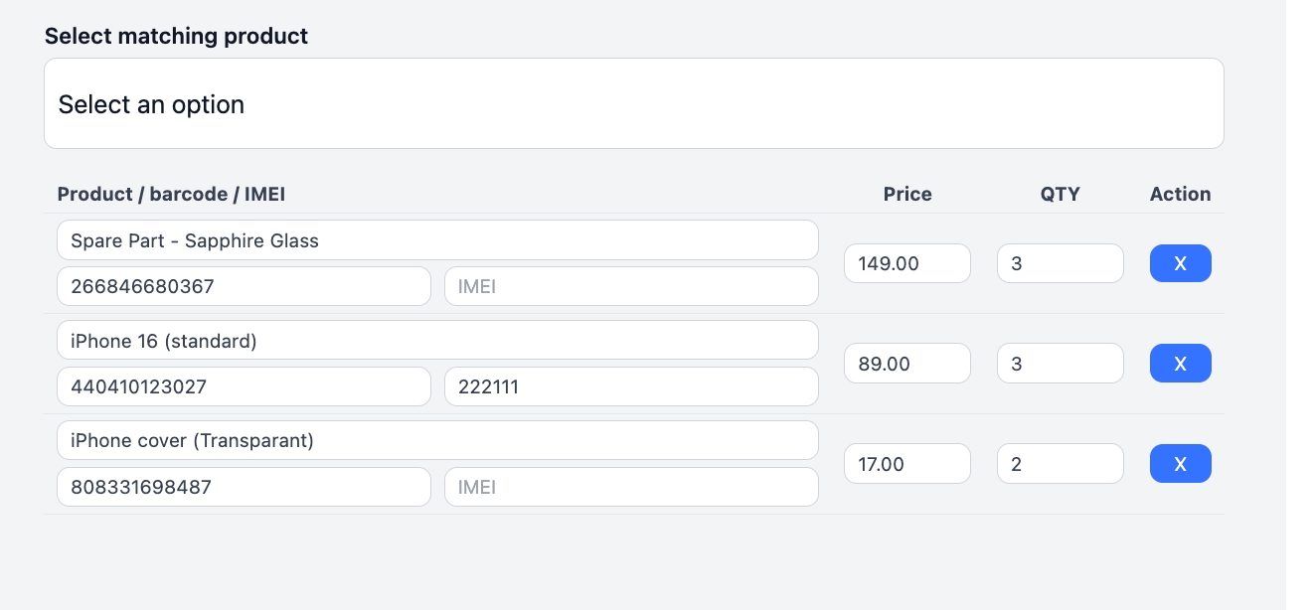Click the Select matching product label
This screenshot has width=1312, height=610.
click(176, 37)
